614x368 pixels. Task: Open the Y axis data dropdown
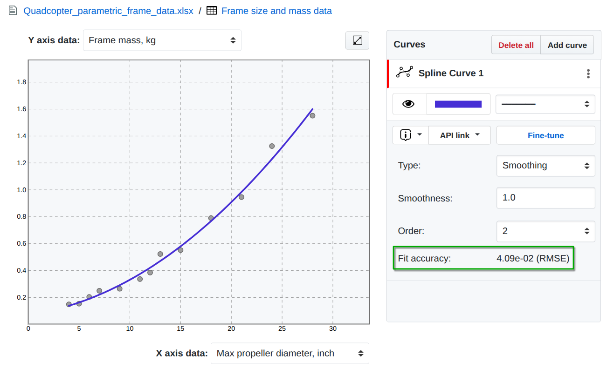(162, 40)
